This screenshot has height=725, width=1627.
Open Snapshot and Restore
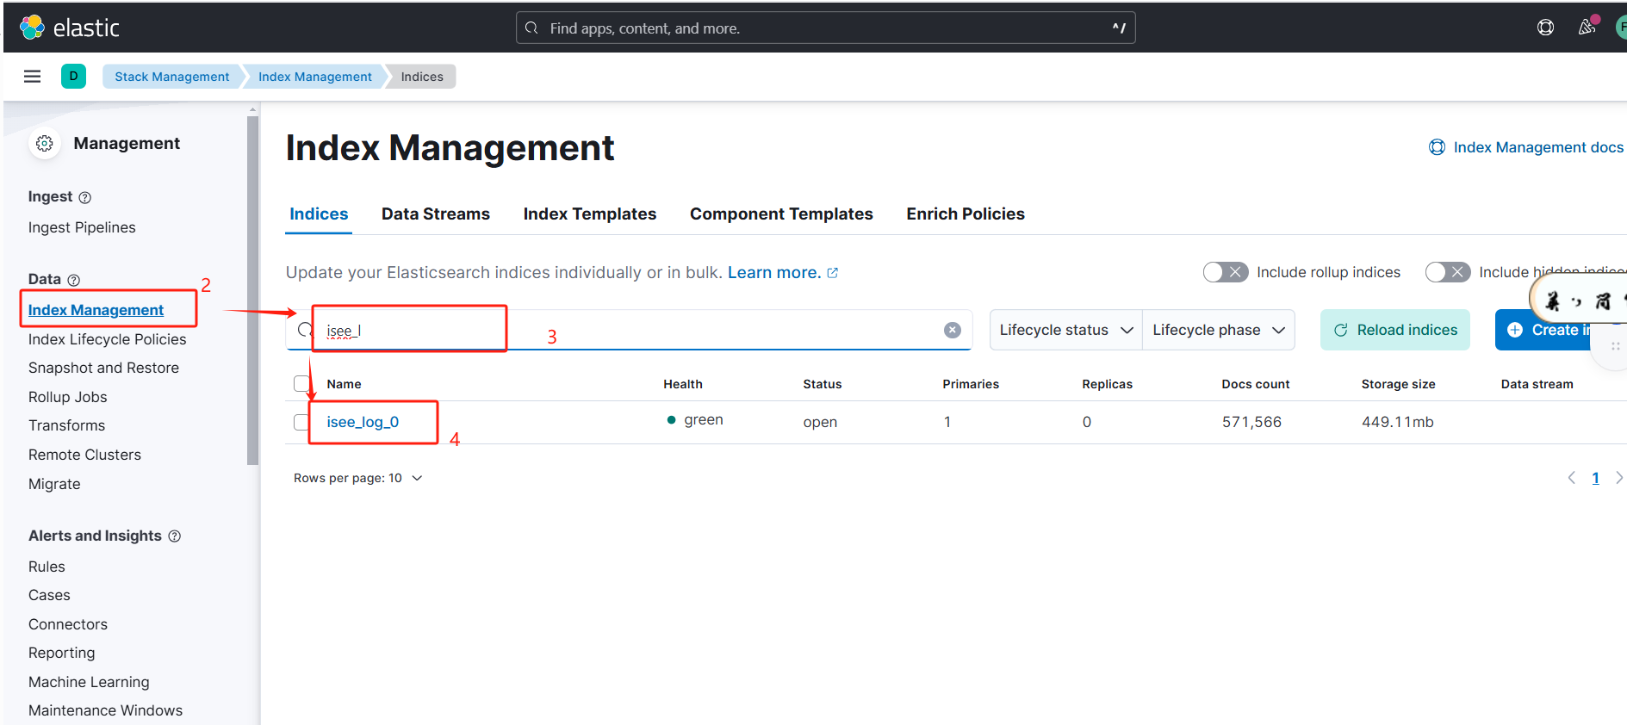click(x=103, y=368)
